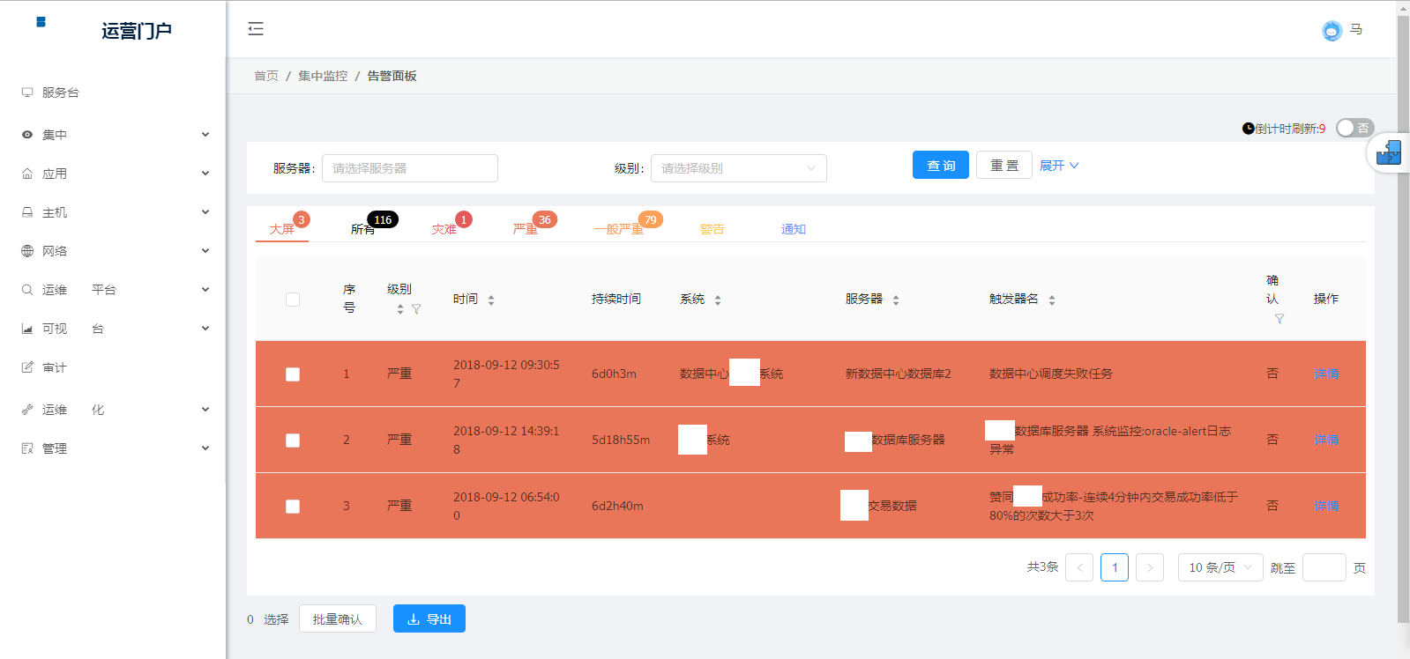Go to previous page arrow

tap(1079, 567)
